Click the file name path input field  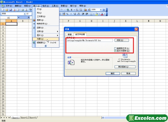tap(90, 41)
